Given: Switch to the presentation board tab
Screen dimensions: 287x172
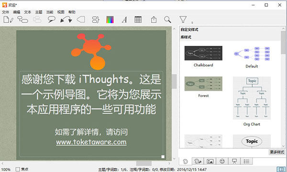Looking at the screenshot, I should click(234, 161).
